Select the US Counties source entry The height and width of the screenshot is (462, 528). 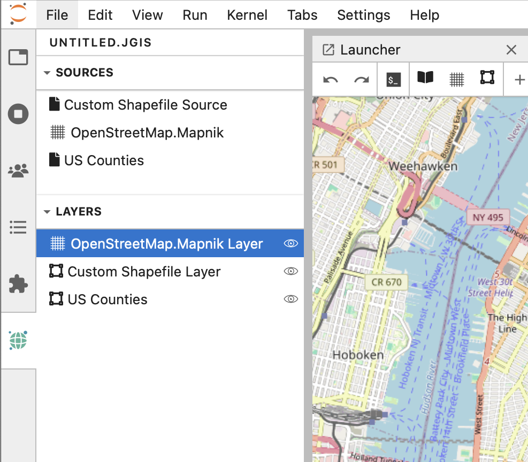(x=104, y=160)
